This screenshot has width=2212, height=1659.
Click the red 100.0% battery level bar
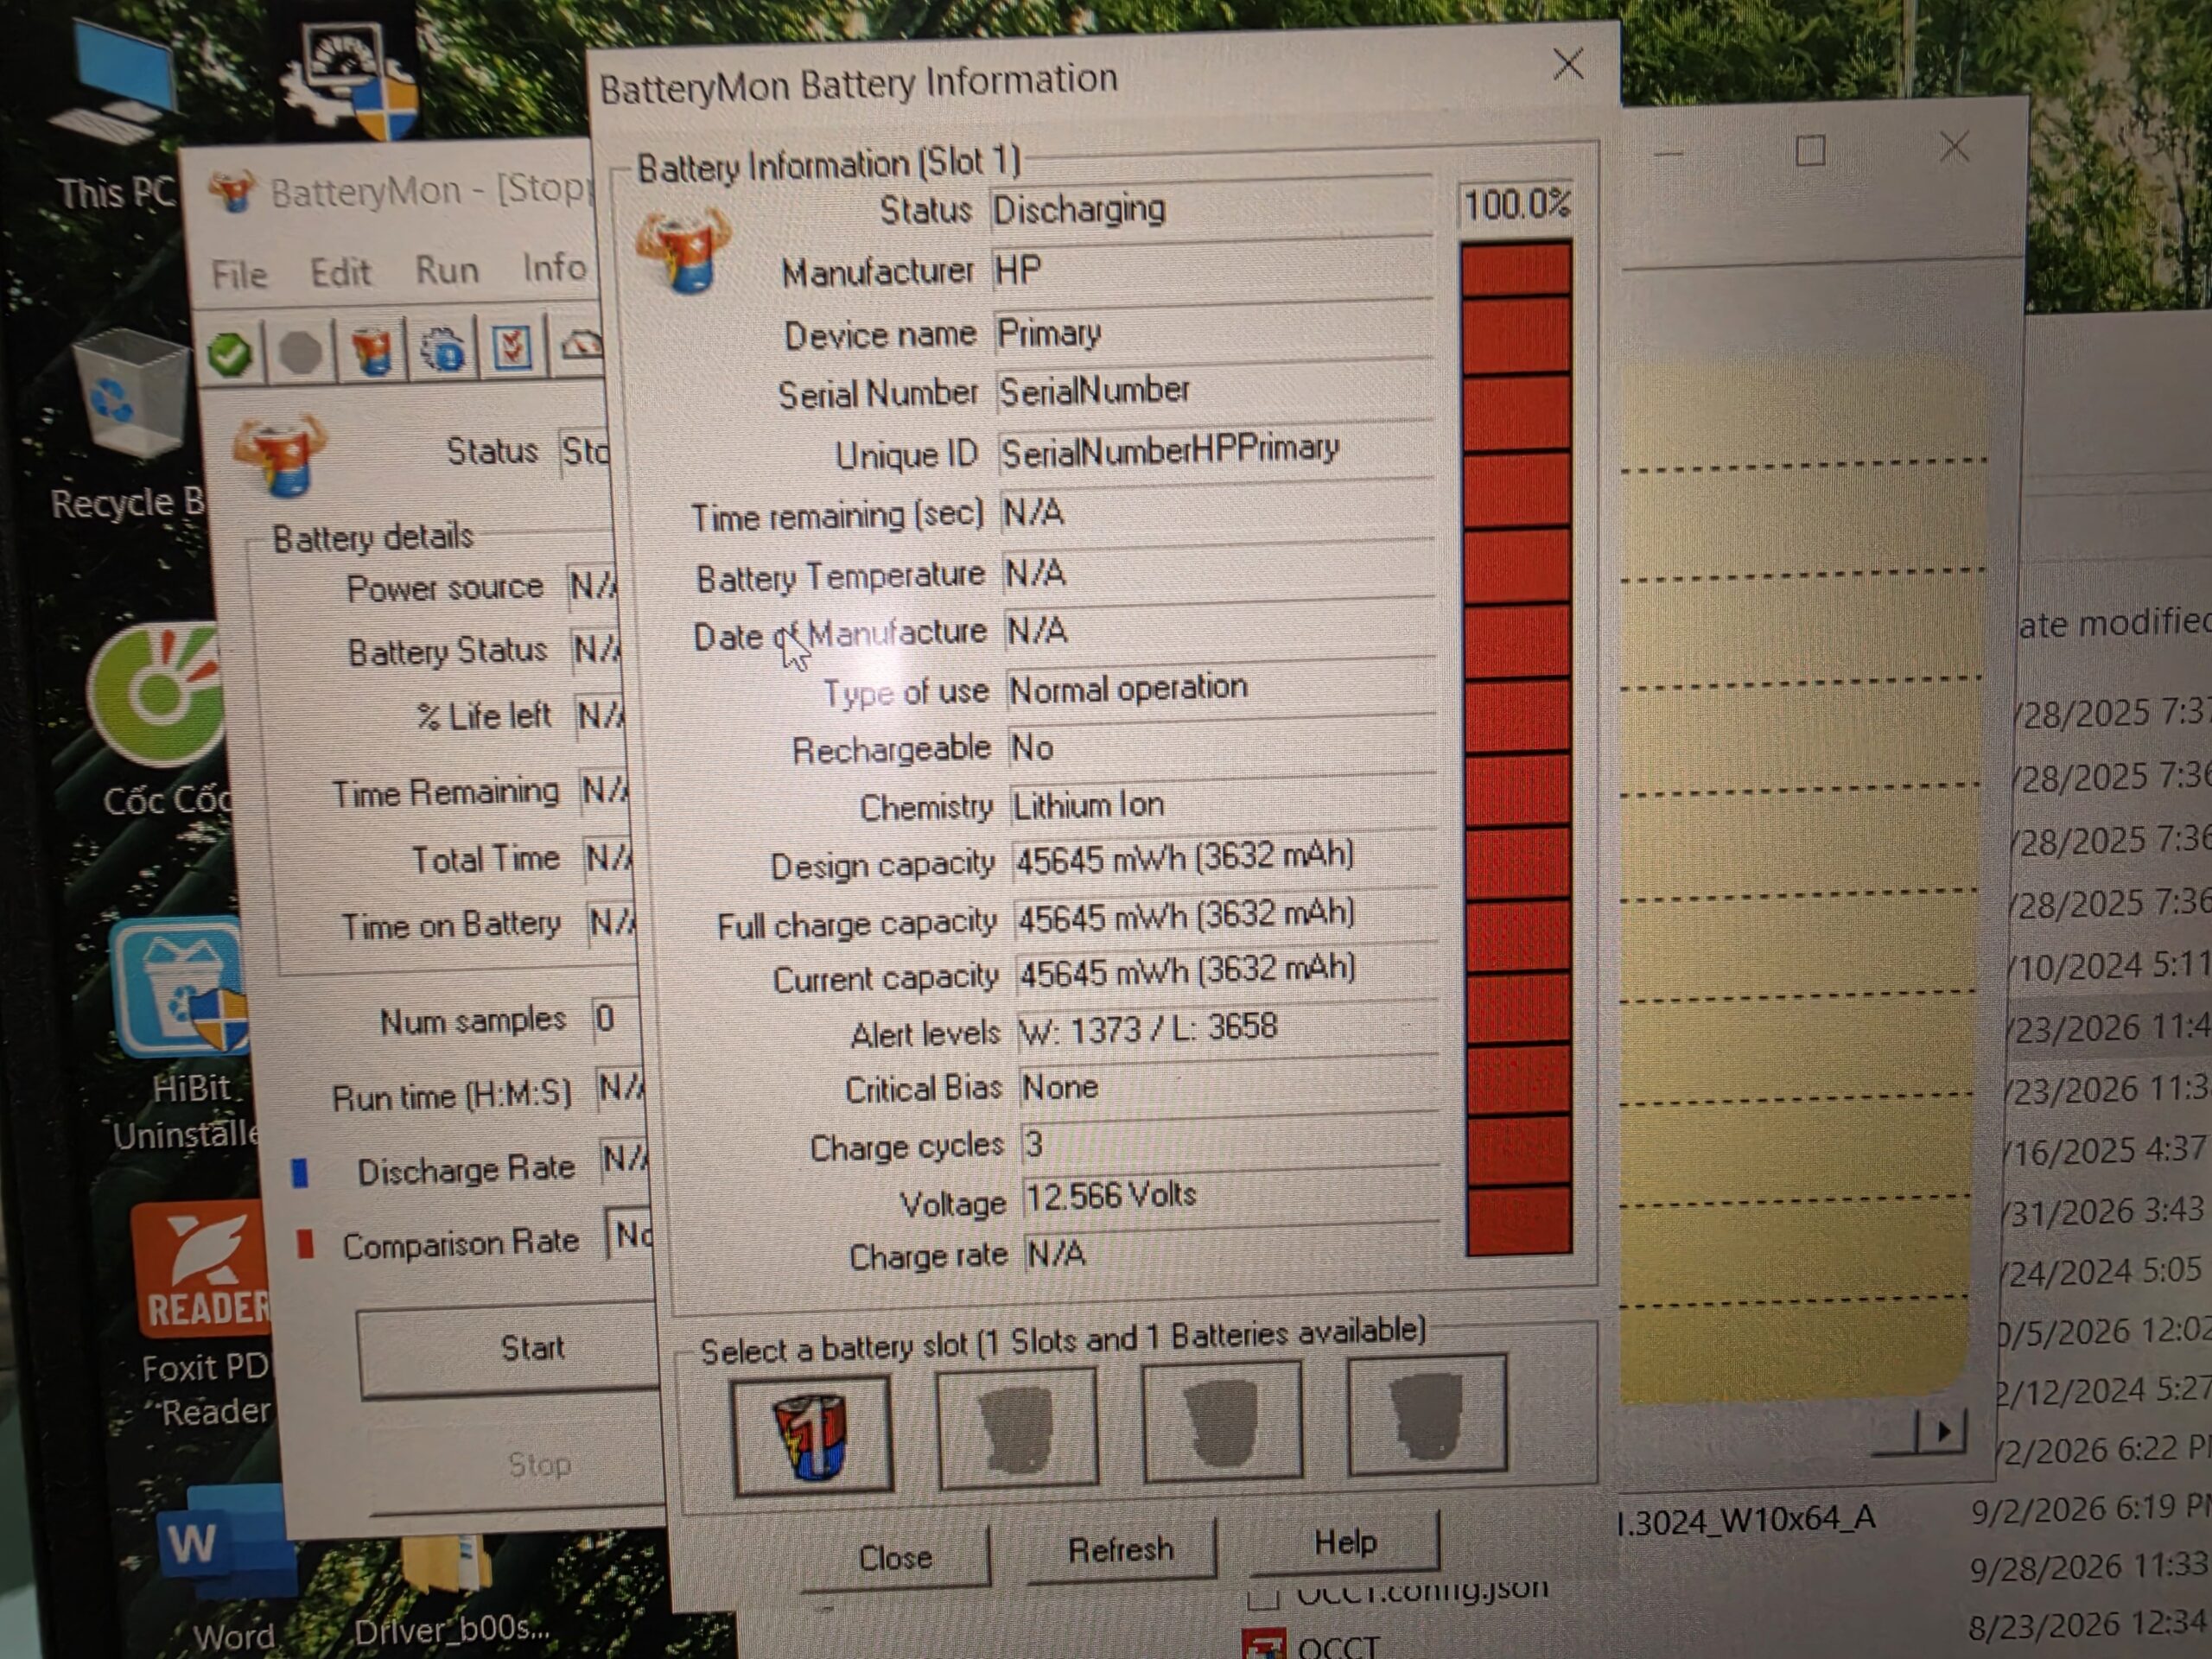click(1517, 748)
